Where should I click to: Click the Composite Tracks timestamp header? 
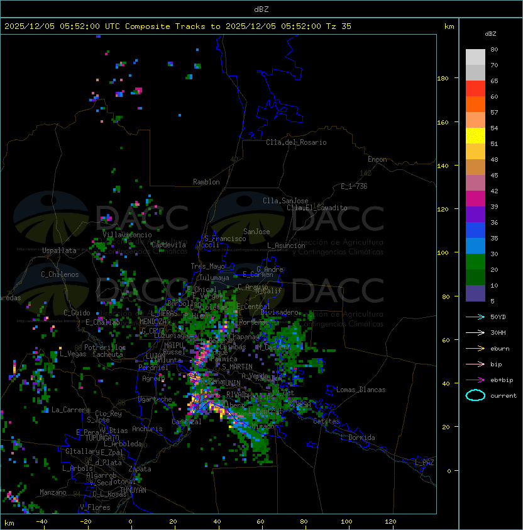click(178, 26)
